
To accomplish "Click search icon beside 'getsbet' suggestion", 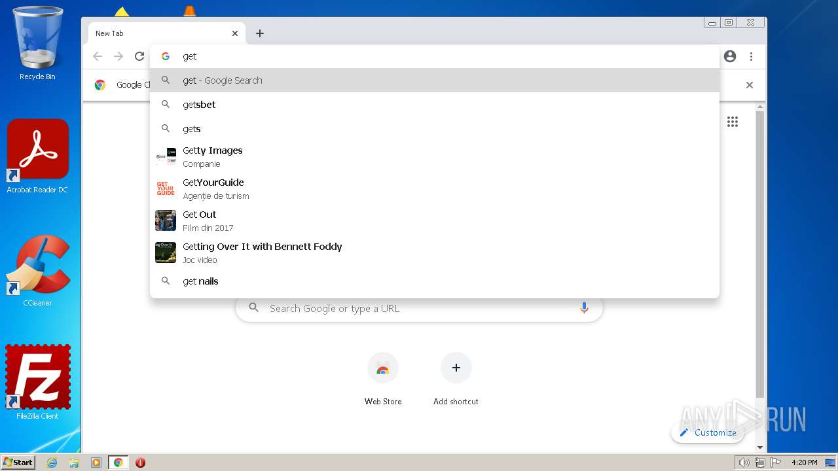I will 166,105.
